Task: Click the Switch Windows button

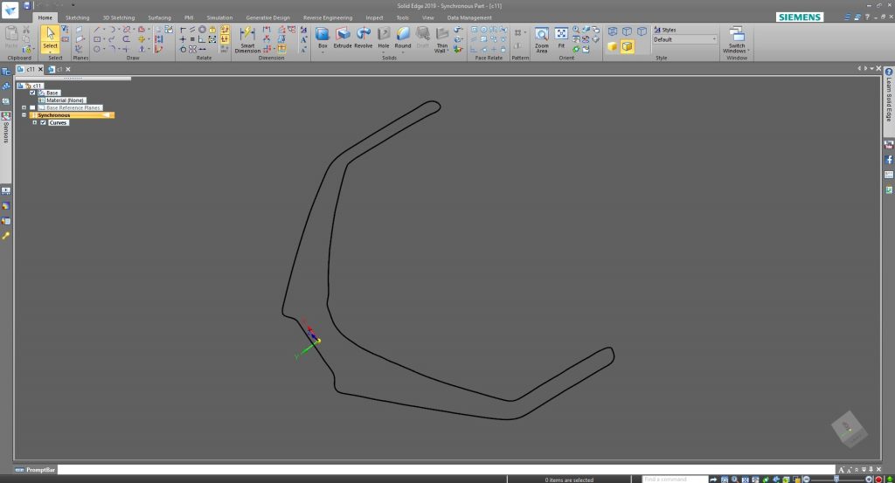Action: pyautogui.click(x=736, y=39)
